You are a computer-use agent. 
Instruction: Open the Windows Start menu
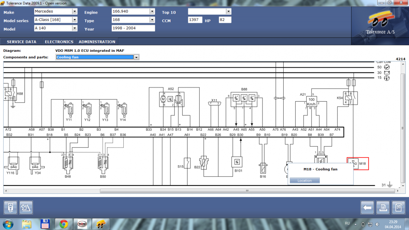(x=8, y=224)
